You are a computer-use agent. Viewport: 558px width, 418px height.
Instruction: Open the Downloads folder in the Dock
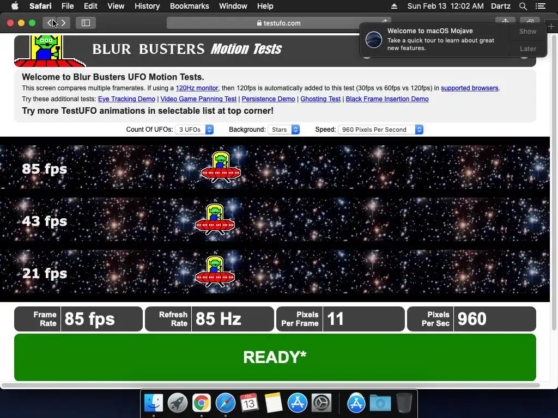point(380,403)
